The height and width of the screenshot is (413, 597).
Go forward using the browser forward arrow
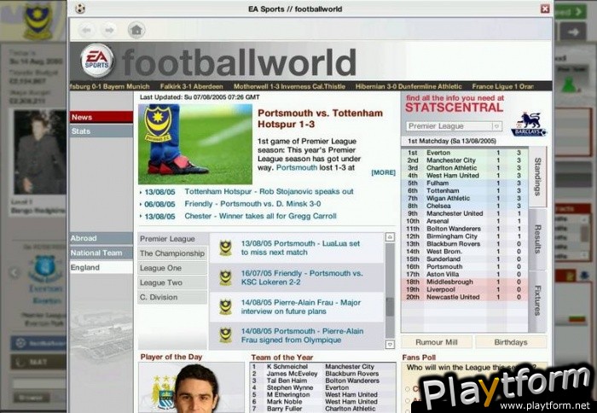[x=109, y=30]
